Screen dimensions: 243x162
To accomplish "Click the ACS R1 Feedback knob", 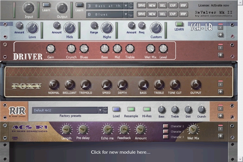I will click(x=124, y=129).
